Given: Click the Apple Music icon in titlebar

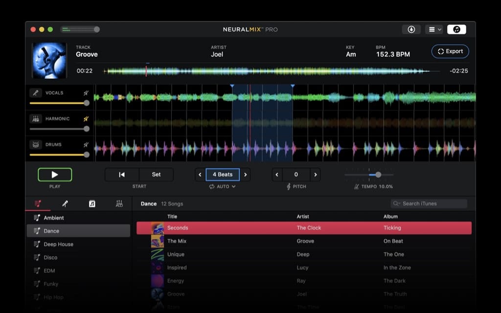Looking at the screenshot, I should (457, 29).
